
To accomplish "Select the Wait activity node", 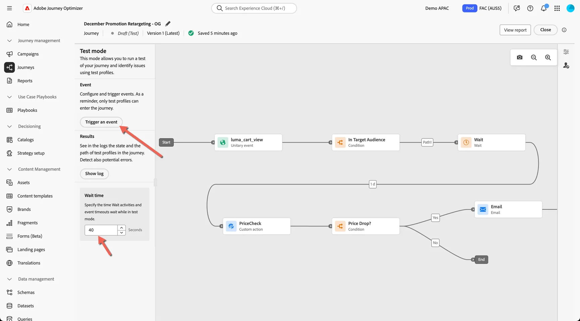I will point(492,142).
